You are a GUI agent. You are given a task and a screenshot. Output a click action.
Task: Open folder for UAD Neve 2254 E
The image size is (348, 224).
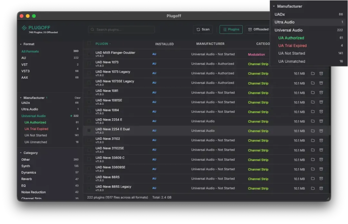point(313,121)
